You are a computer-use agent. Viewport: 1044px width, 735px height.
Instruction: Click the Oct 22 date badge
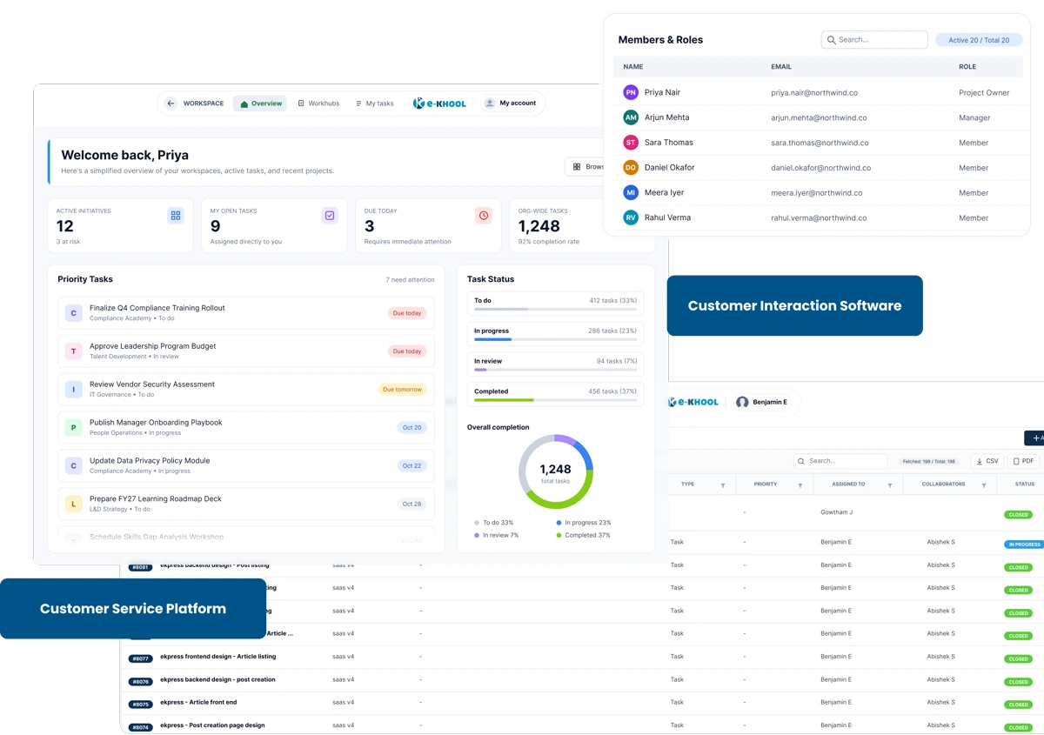(412, 466)
